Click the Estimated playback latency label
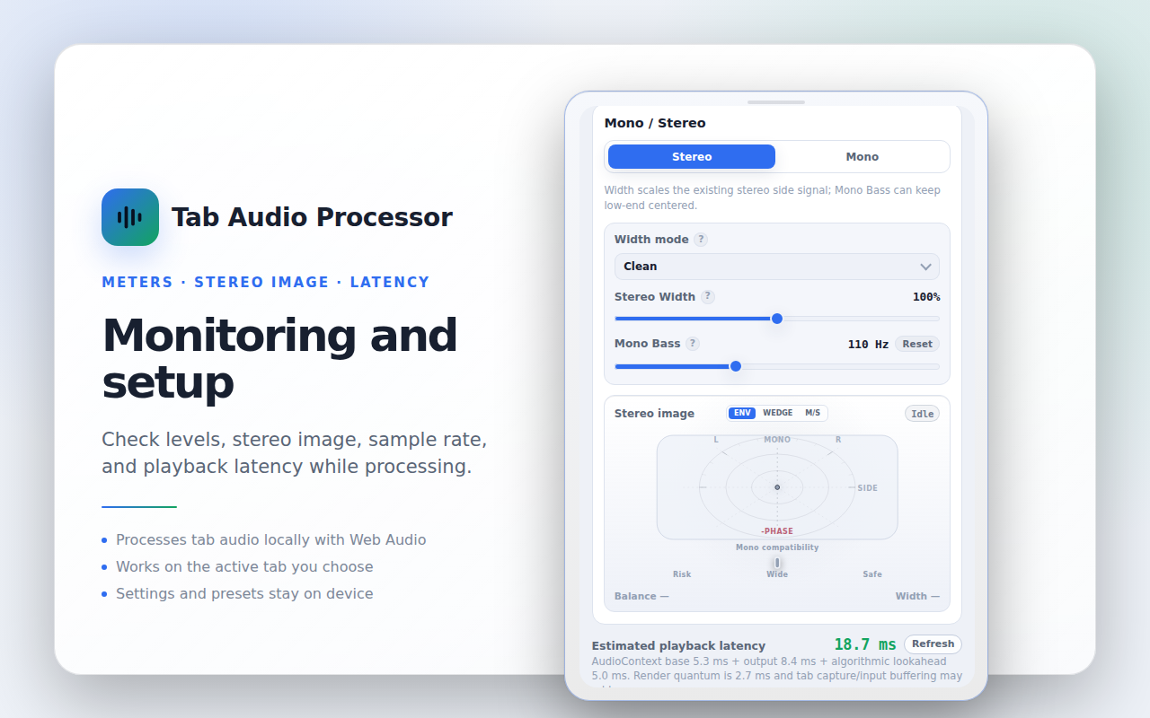 [x=678, y=645]
